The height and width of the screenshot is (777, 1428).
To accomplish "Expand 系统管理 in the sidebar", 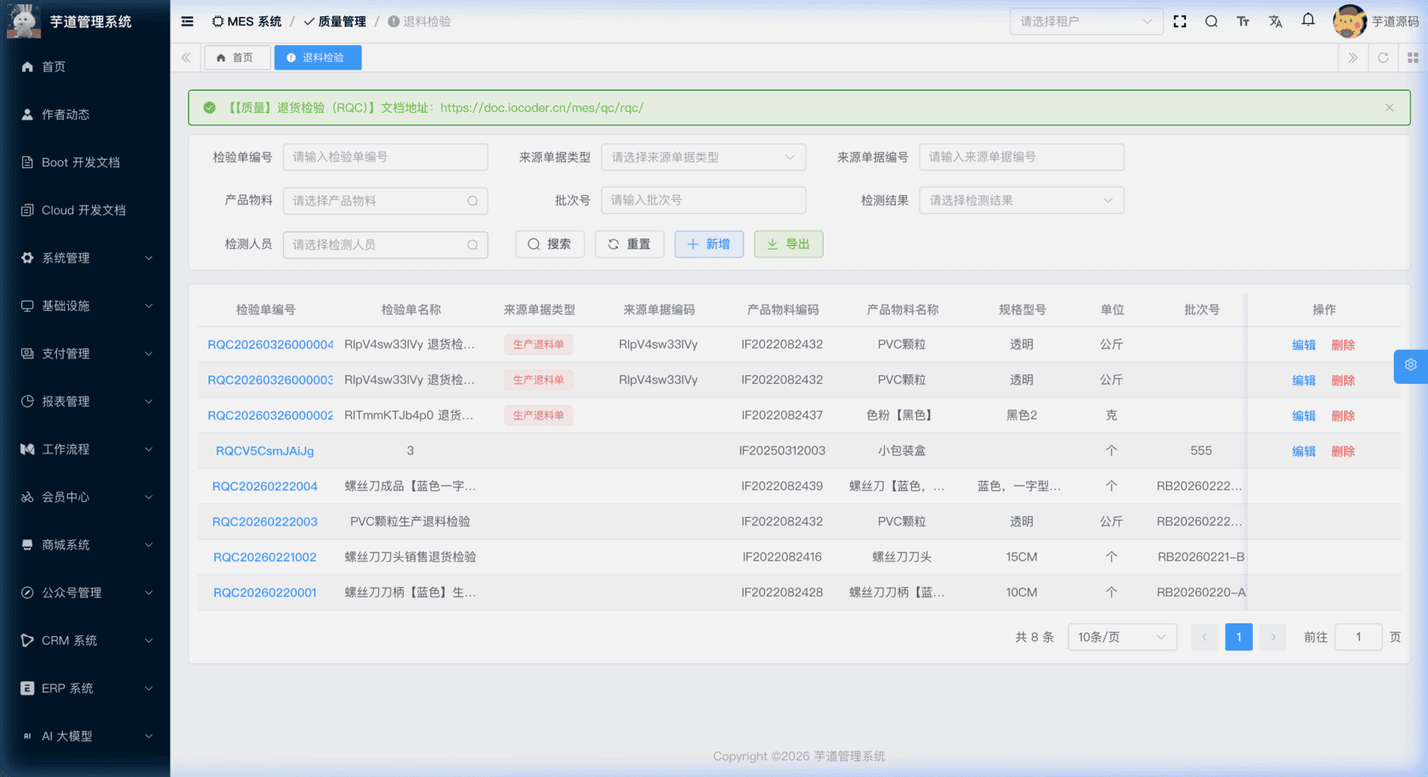I will pos(85,258).
